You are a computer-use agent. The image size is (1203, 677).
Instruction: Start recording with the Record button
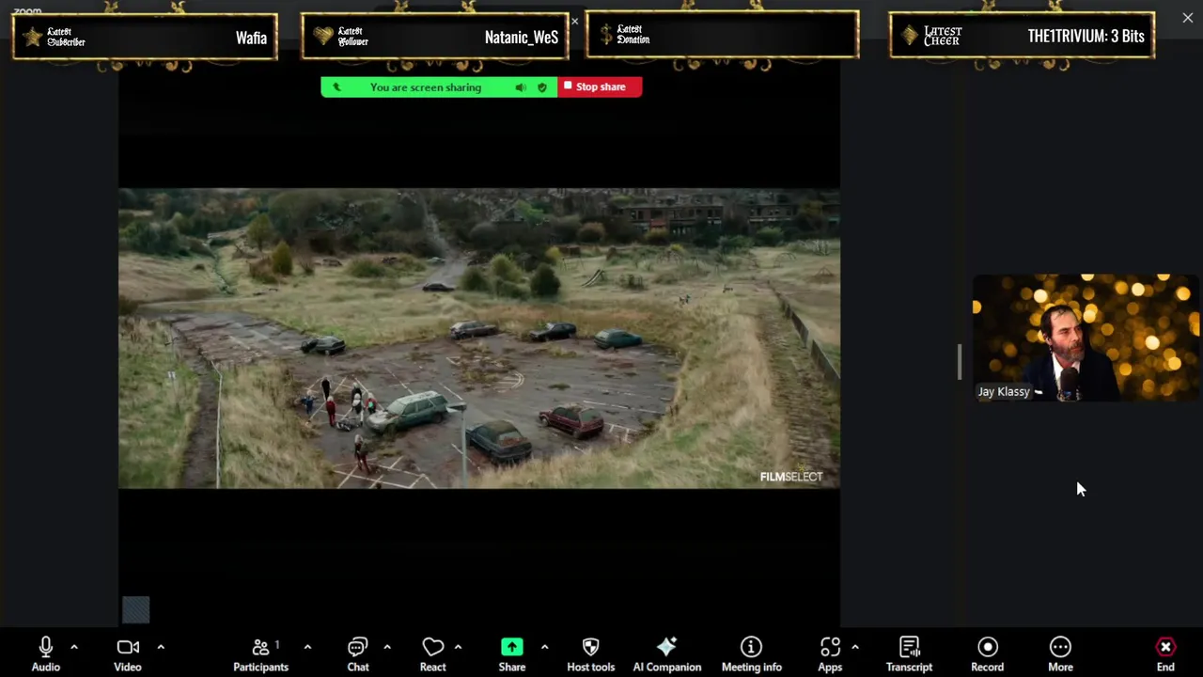pos(987,653)
